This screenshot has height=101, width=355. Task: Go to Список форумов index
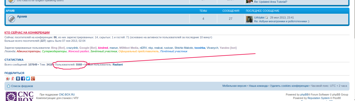(x=22, y=86)
